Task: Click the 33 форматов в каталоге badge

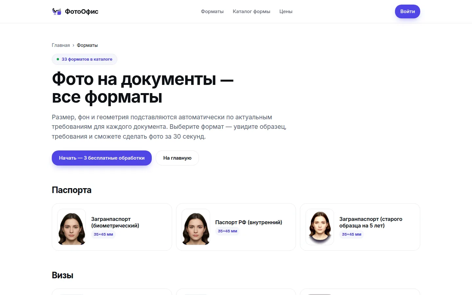Action: [x=85, y=59]
